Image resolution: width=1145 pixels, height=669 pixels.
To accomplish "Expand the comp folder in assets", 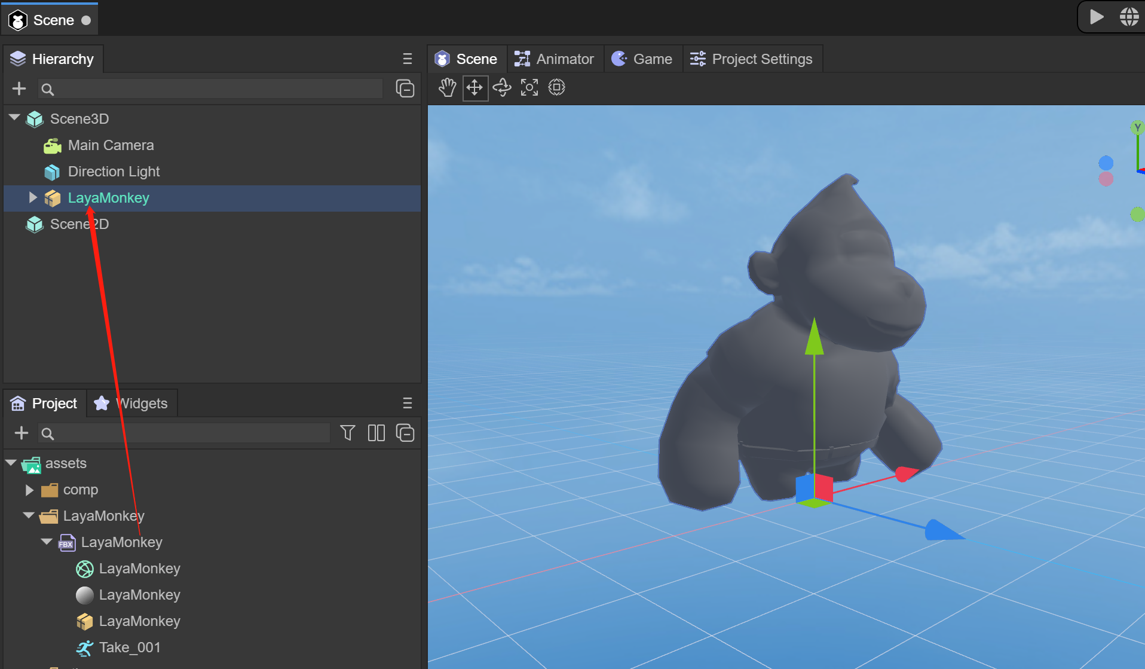I will point(29,490).
